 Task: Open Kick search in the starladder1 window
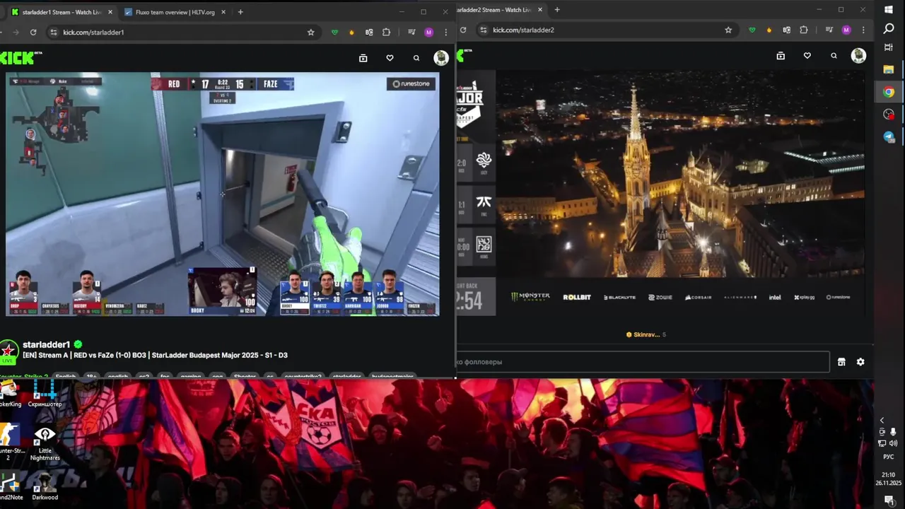416,58
